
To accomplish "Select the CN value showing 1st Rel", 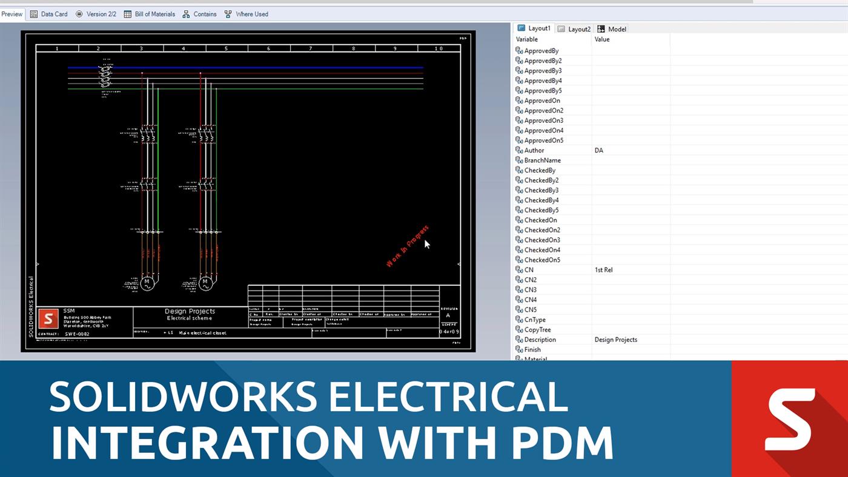I will (x=603, y=269).
